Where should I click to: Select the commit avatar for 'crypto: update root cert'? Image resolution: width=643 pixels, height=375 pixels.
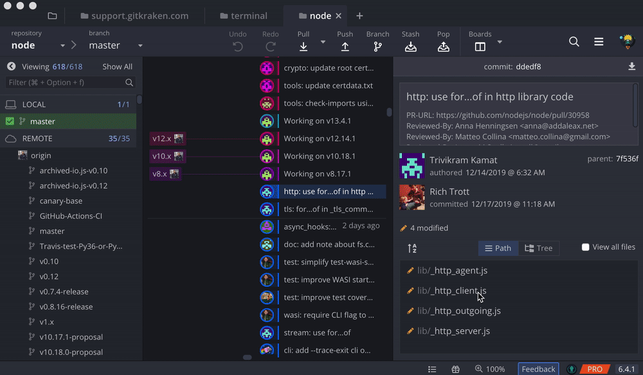point(267,68)
